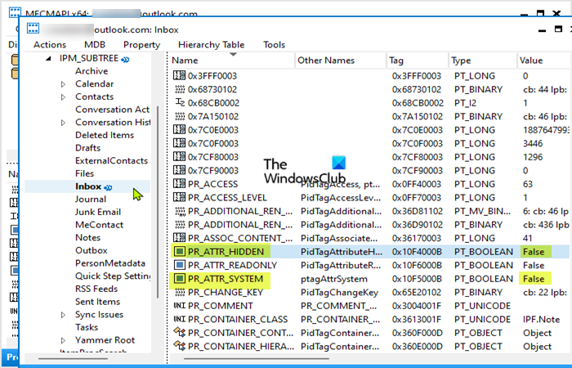
Task: Sort by the Value column header
Action: point(544,61)
